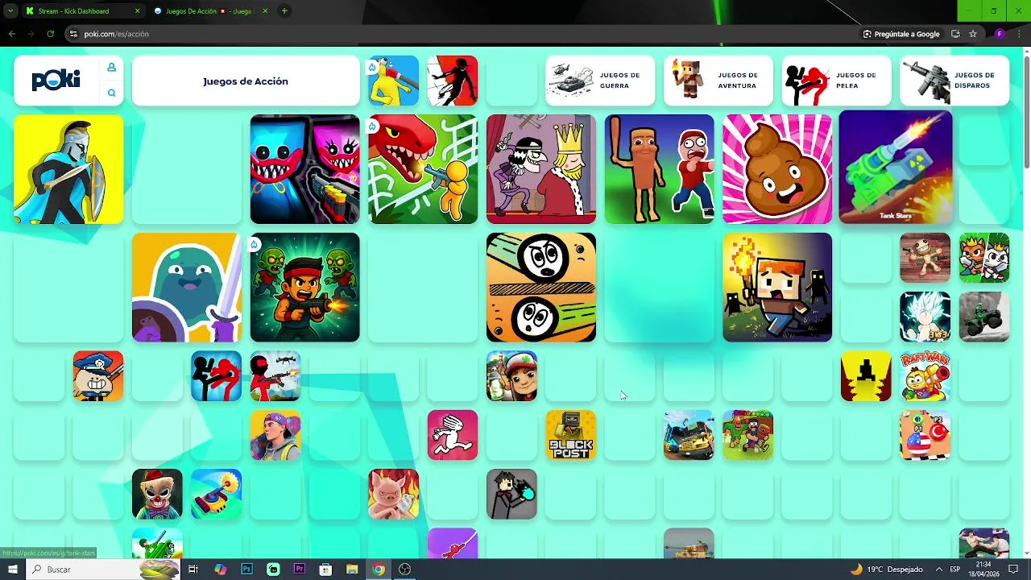Open the blue tank shooting game

click(x=217, y=494)
